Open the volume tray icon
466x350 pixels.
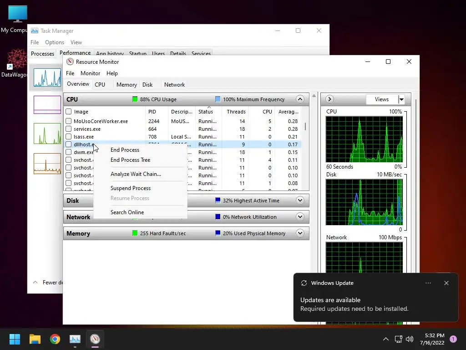tap(410, 339)
